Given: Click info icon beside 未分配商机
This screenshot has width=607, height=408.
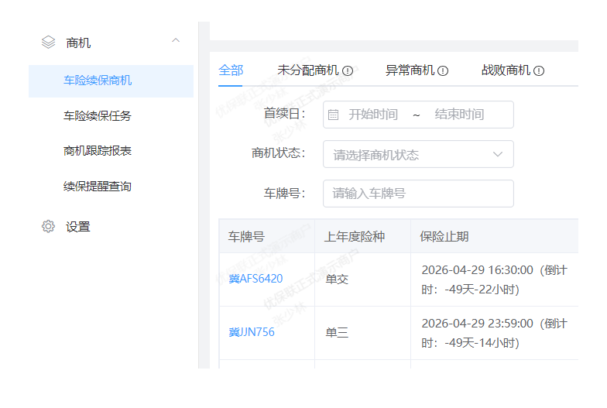Looking at the screenshot, I should pyautogui.click(x=348, y=71).
